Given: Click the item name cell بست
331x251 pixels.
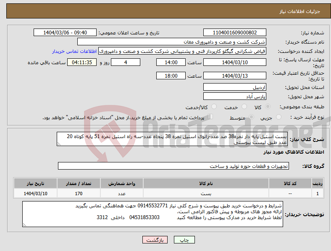Looking at the screenshot, I should (x=206, y=193).
